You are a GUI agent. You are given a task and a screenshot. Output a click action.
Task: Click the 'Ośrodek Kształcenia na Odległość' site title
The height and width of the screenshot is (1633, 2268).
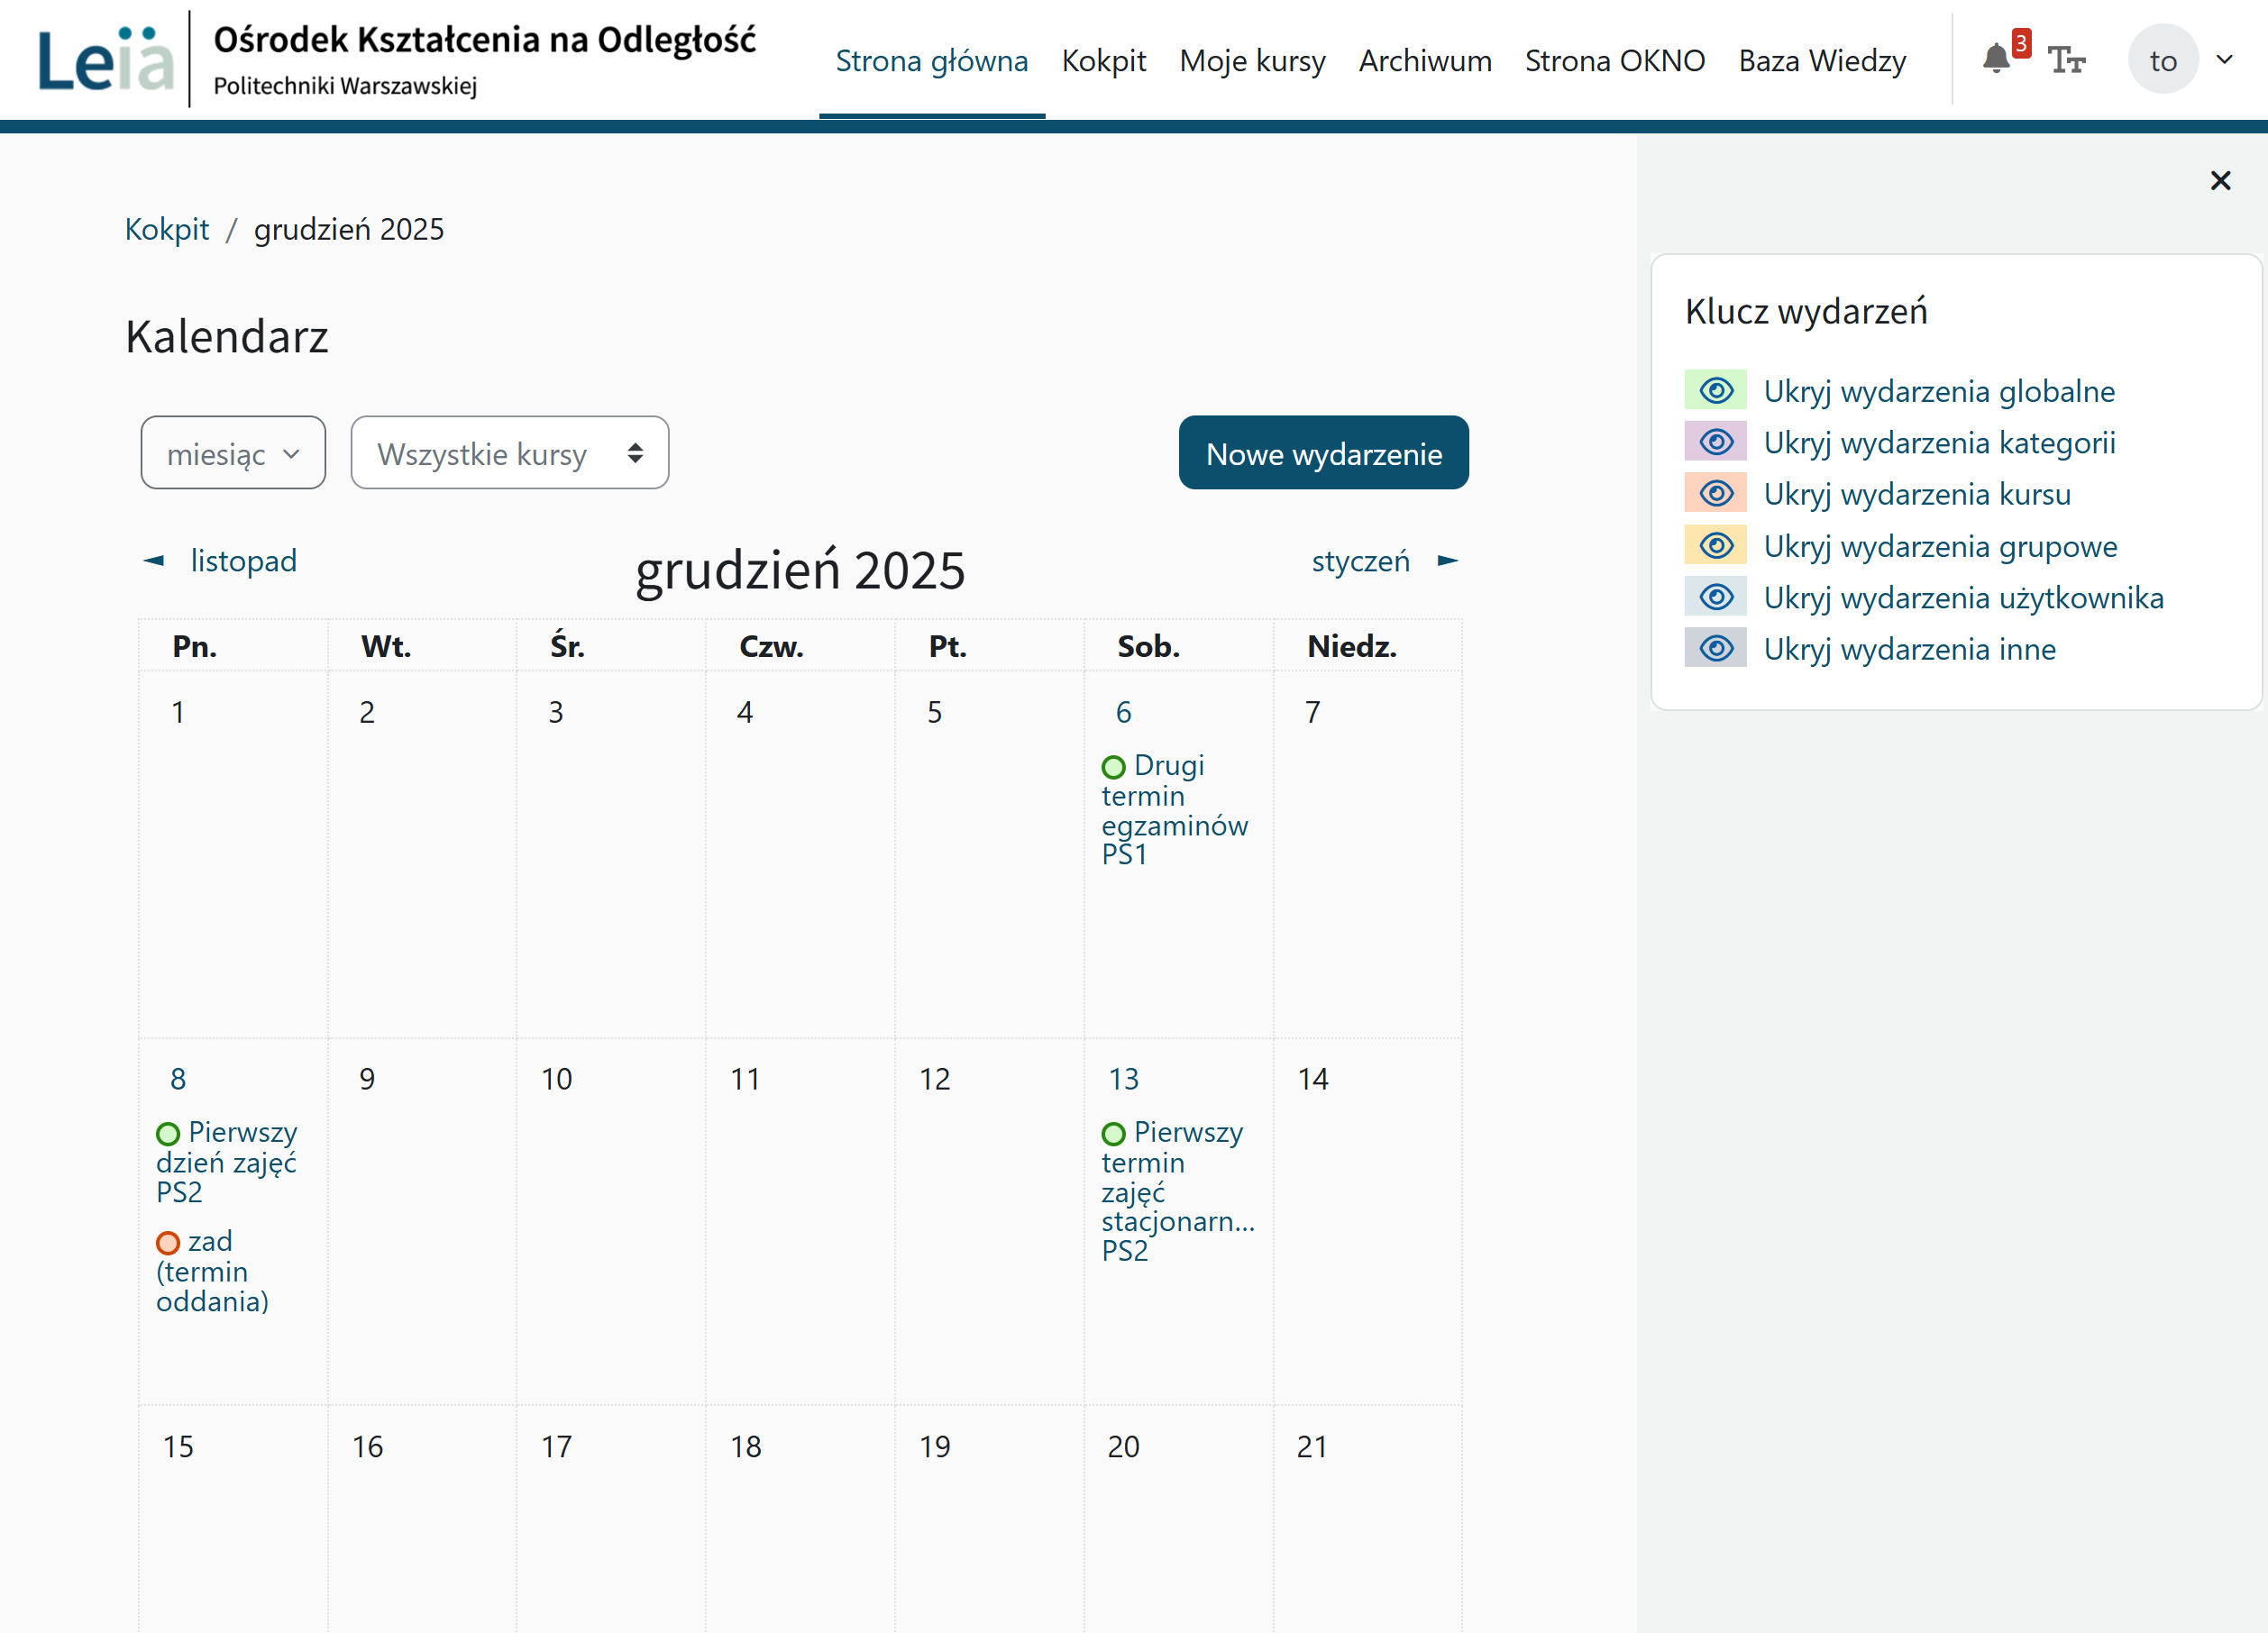click(485, 40)
